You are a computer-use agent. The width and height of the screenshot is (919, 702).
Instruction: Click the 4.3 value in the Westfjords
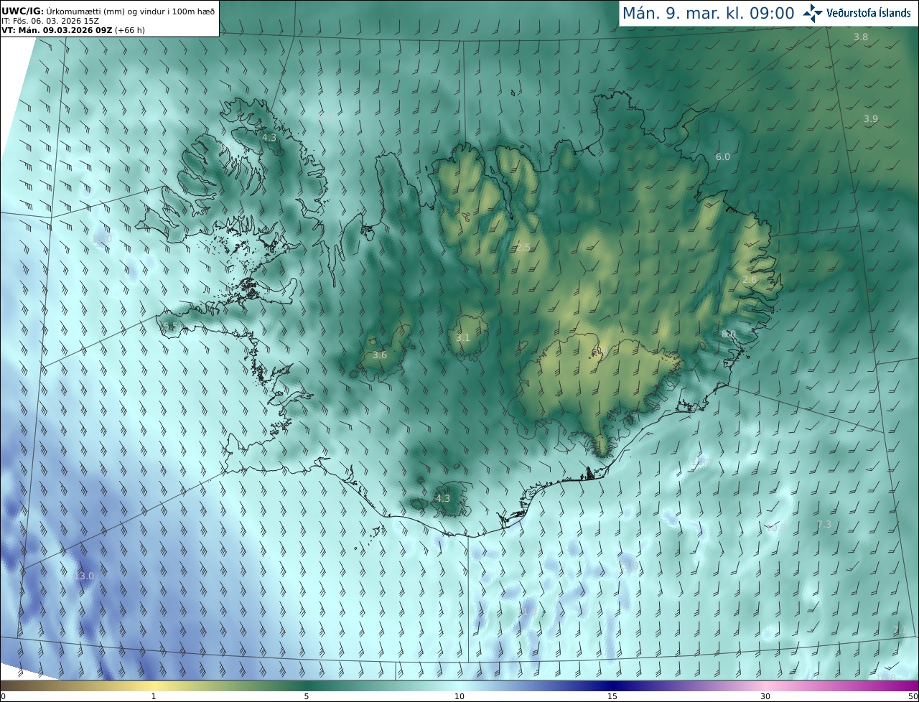tap(269, 137)
